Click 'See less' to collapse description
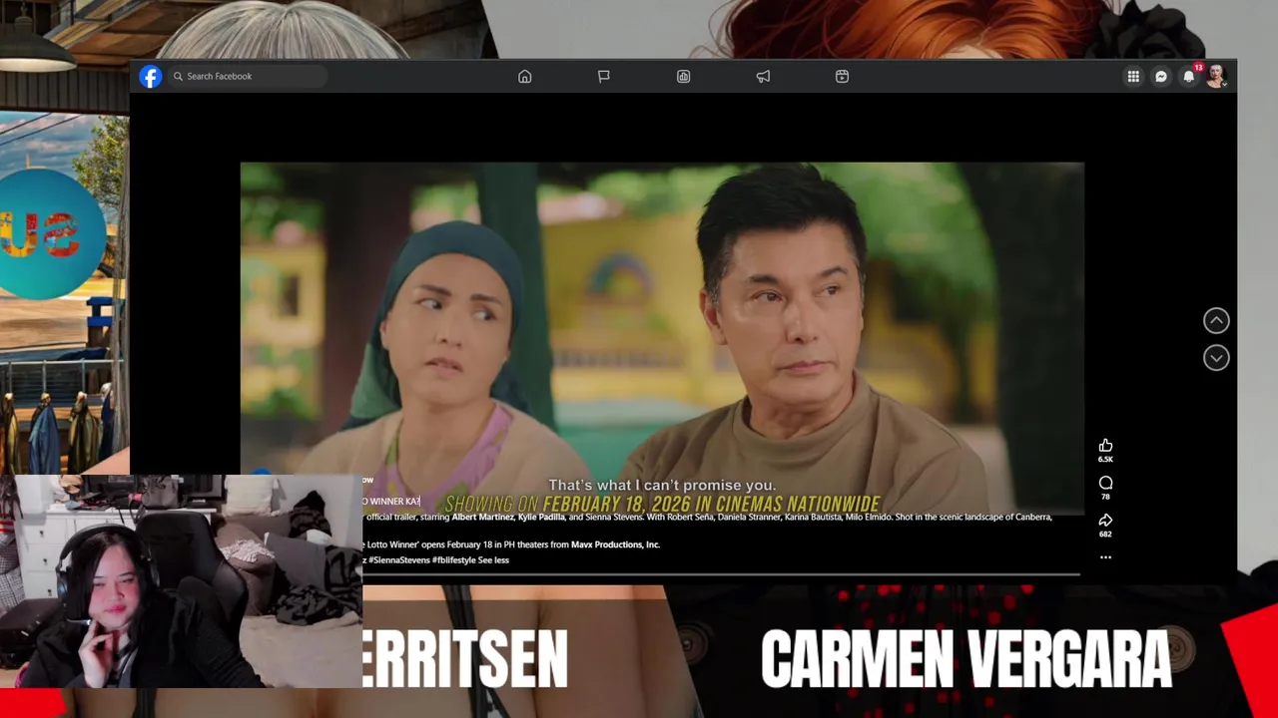Screen dimensions: 1278x718 coord(493,560)
